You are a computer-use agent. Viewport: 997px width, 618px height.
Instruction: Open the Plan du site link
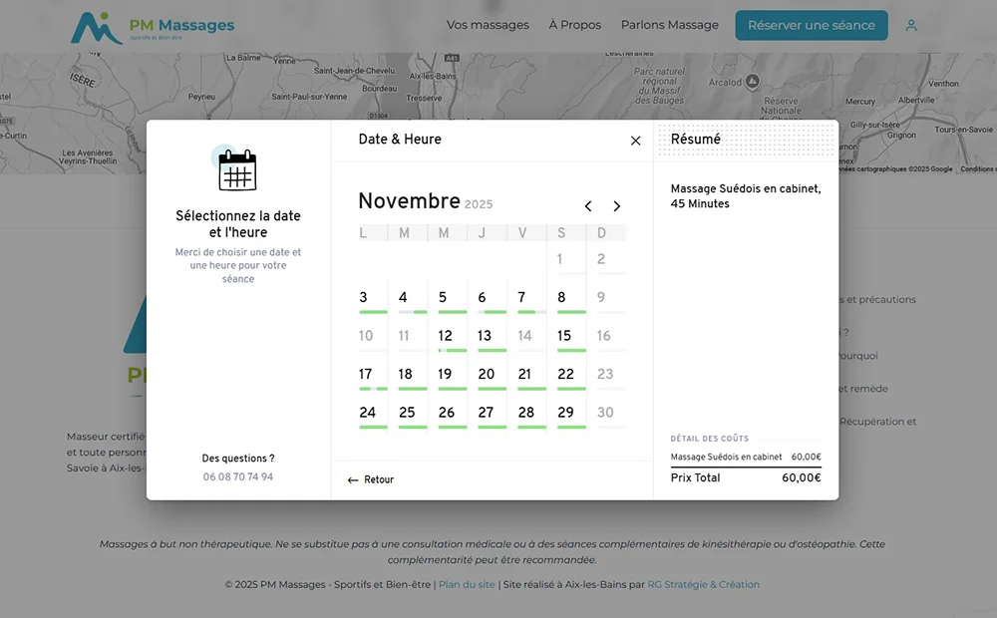click(467, 584)
